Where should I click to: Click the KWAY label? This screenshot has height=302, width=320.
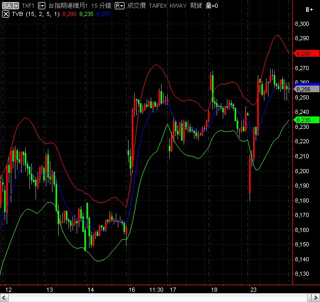(179, 6)
